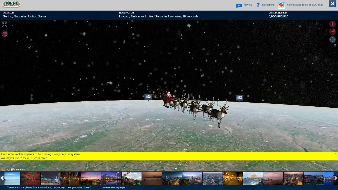Toggle fullscreen view of the globe
338x190 pixels.
pos(4,25)
